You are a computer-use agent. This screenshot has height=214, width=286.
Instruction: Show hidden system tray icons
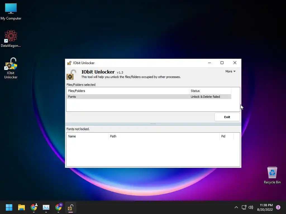click(x=236, y=207)
